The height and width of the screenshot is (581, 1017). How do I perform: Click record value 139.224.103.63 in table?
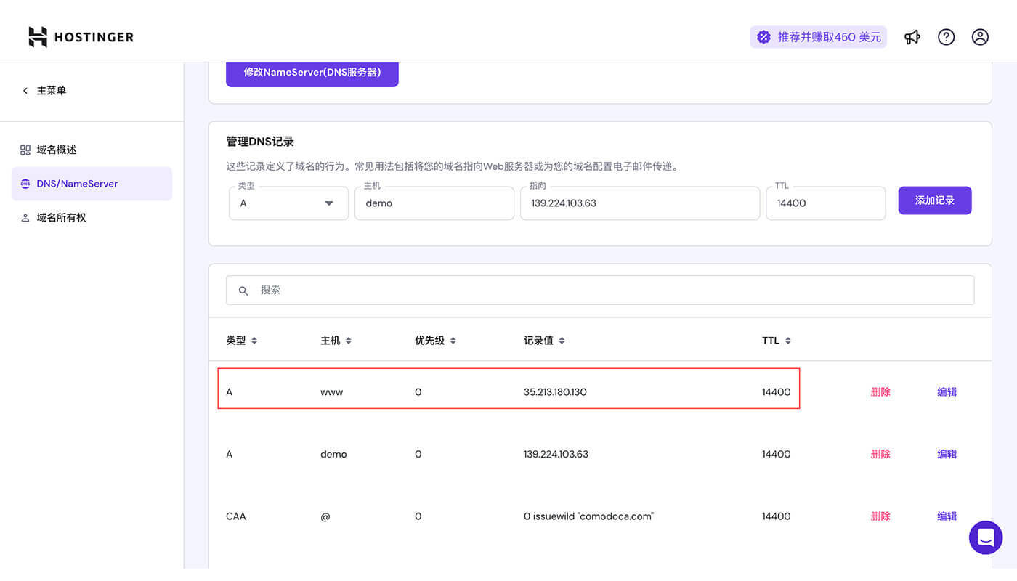coord(556,455)
